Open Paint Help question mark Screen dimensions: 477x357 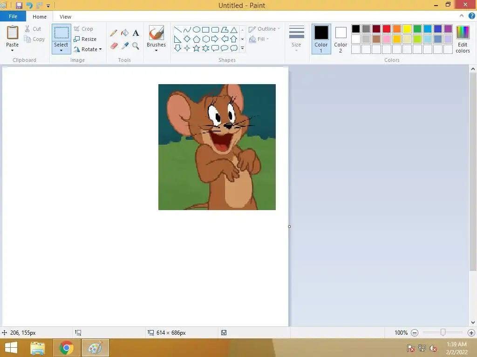pos(471,16)
